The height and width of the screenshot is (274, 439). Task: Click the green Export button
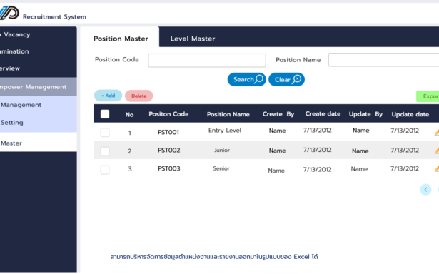[x=428, y=96]
